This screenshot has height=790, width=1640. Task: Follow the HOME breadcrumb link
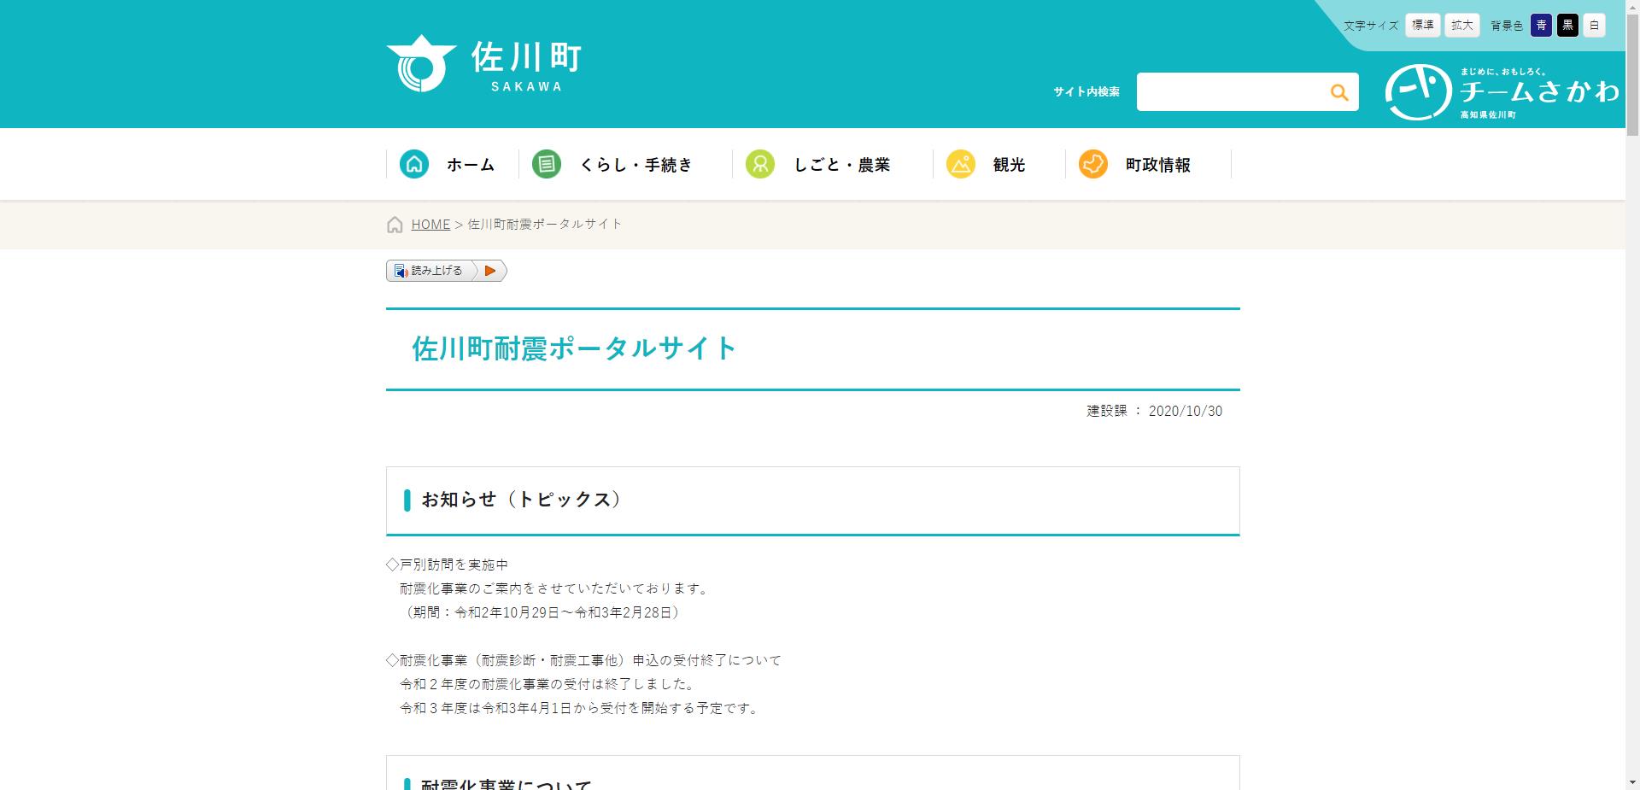(430, 225)
